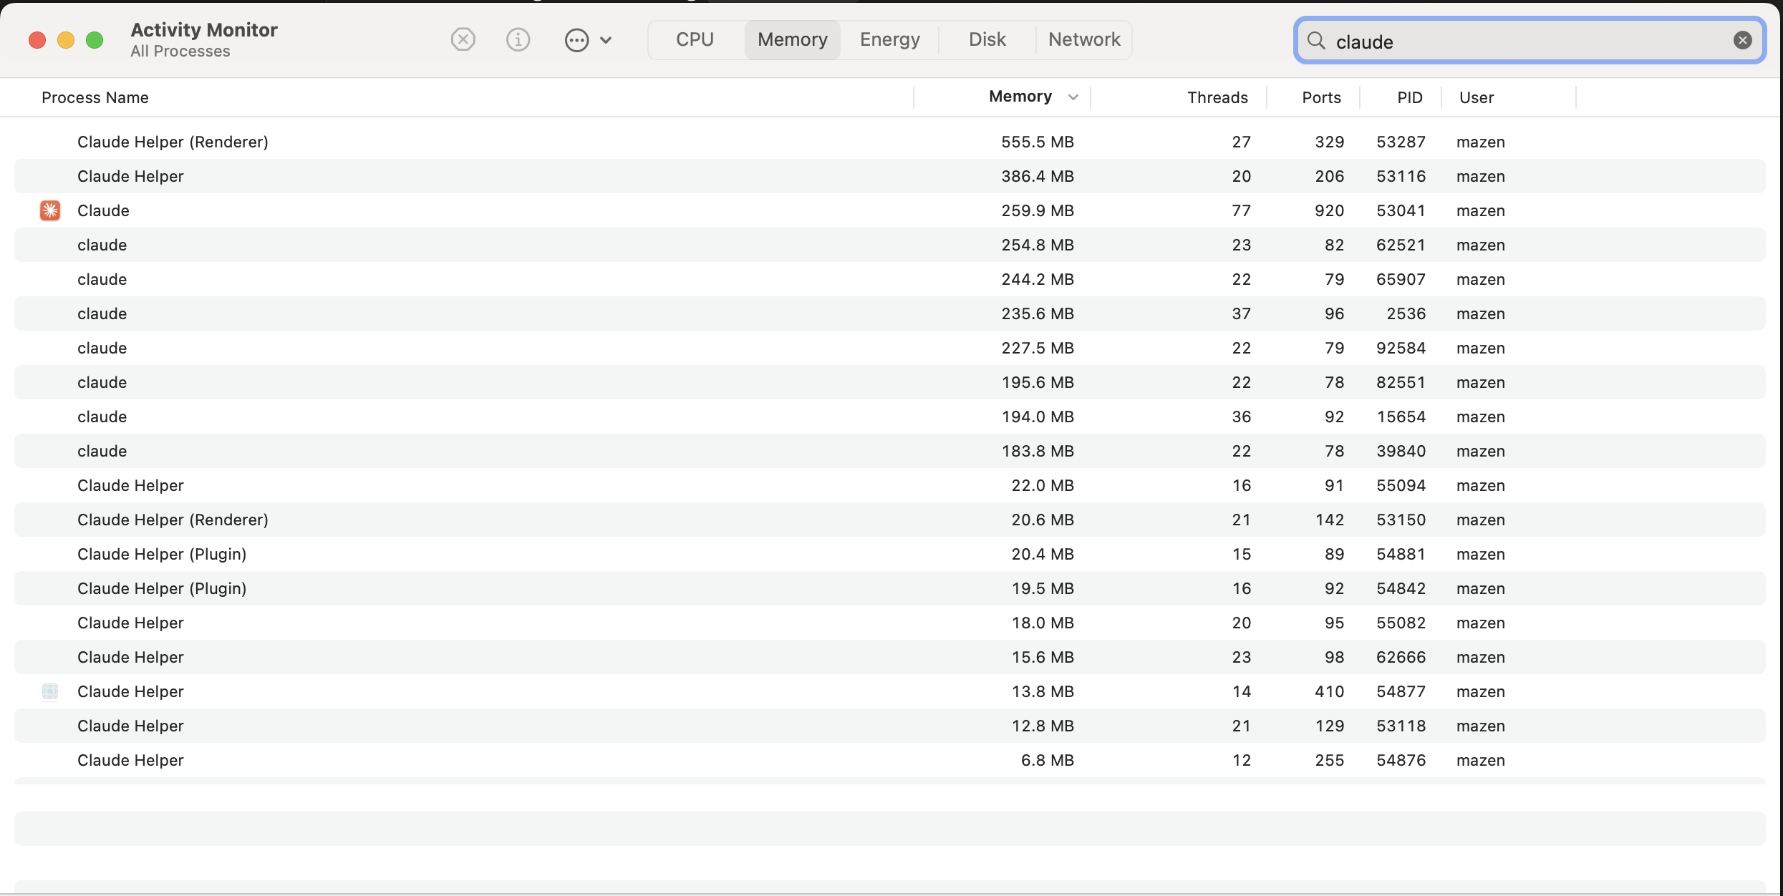Click ports value 920
This screenshot has width=1783, height=896.
[x=1329, y=210]
